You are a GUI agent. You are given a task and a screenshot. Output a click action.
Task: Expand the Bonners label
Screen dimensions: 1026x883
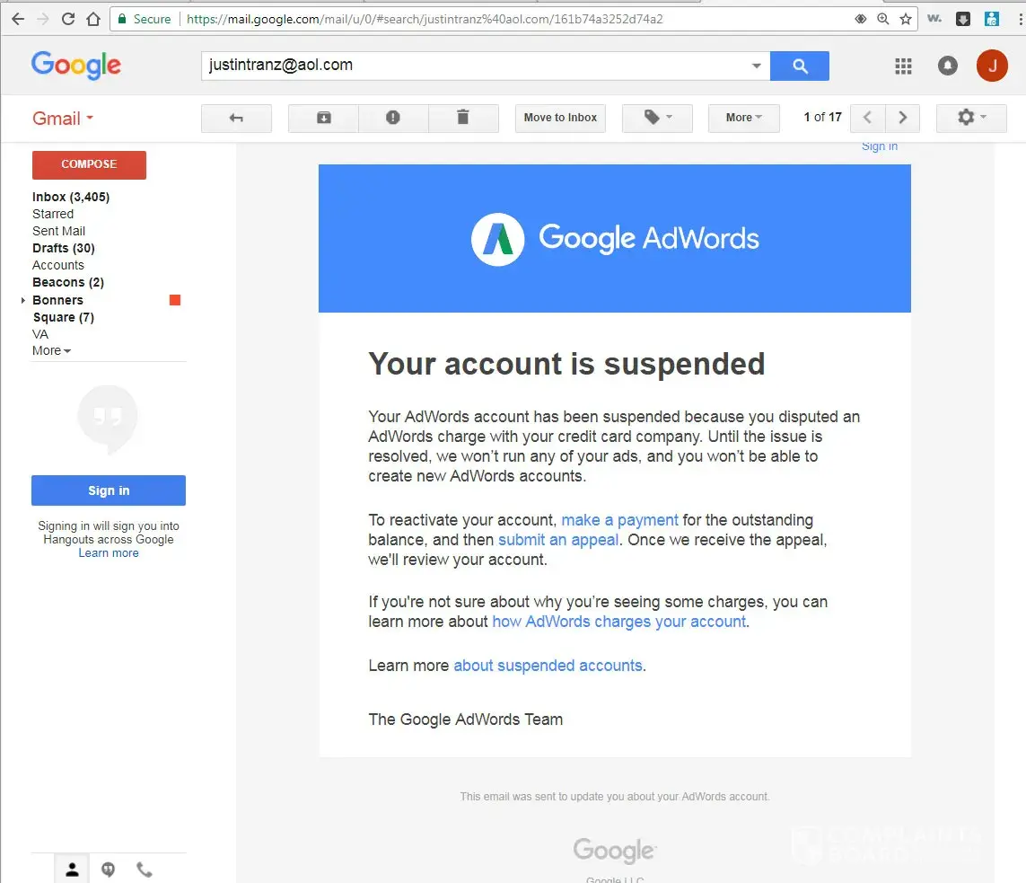point(23,300)
